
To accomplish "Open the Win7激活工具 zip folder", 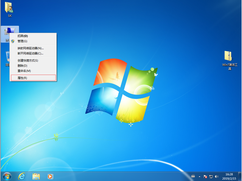I will [230, 60].
